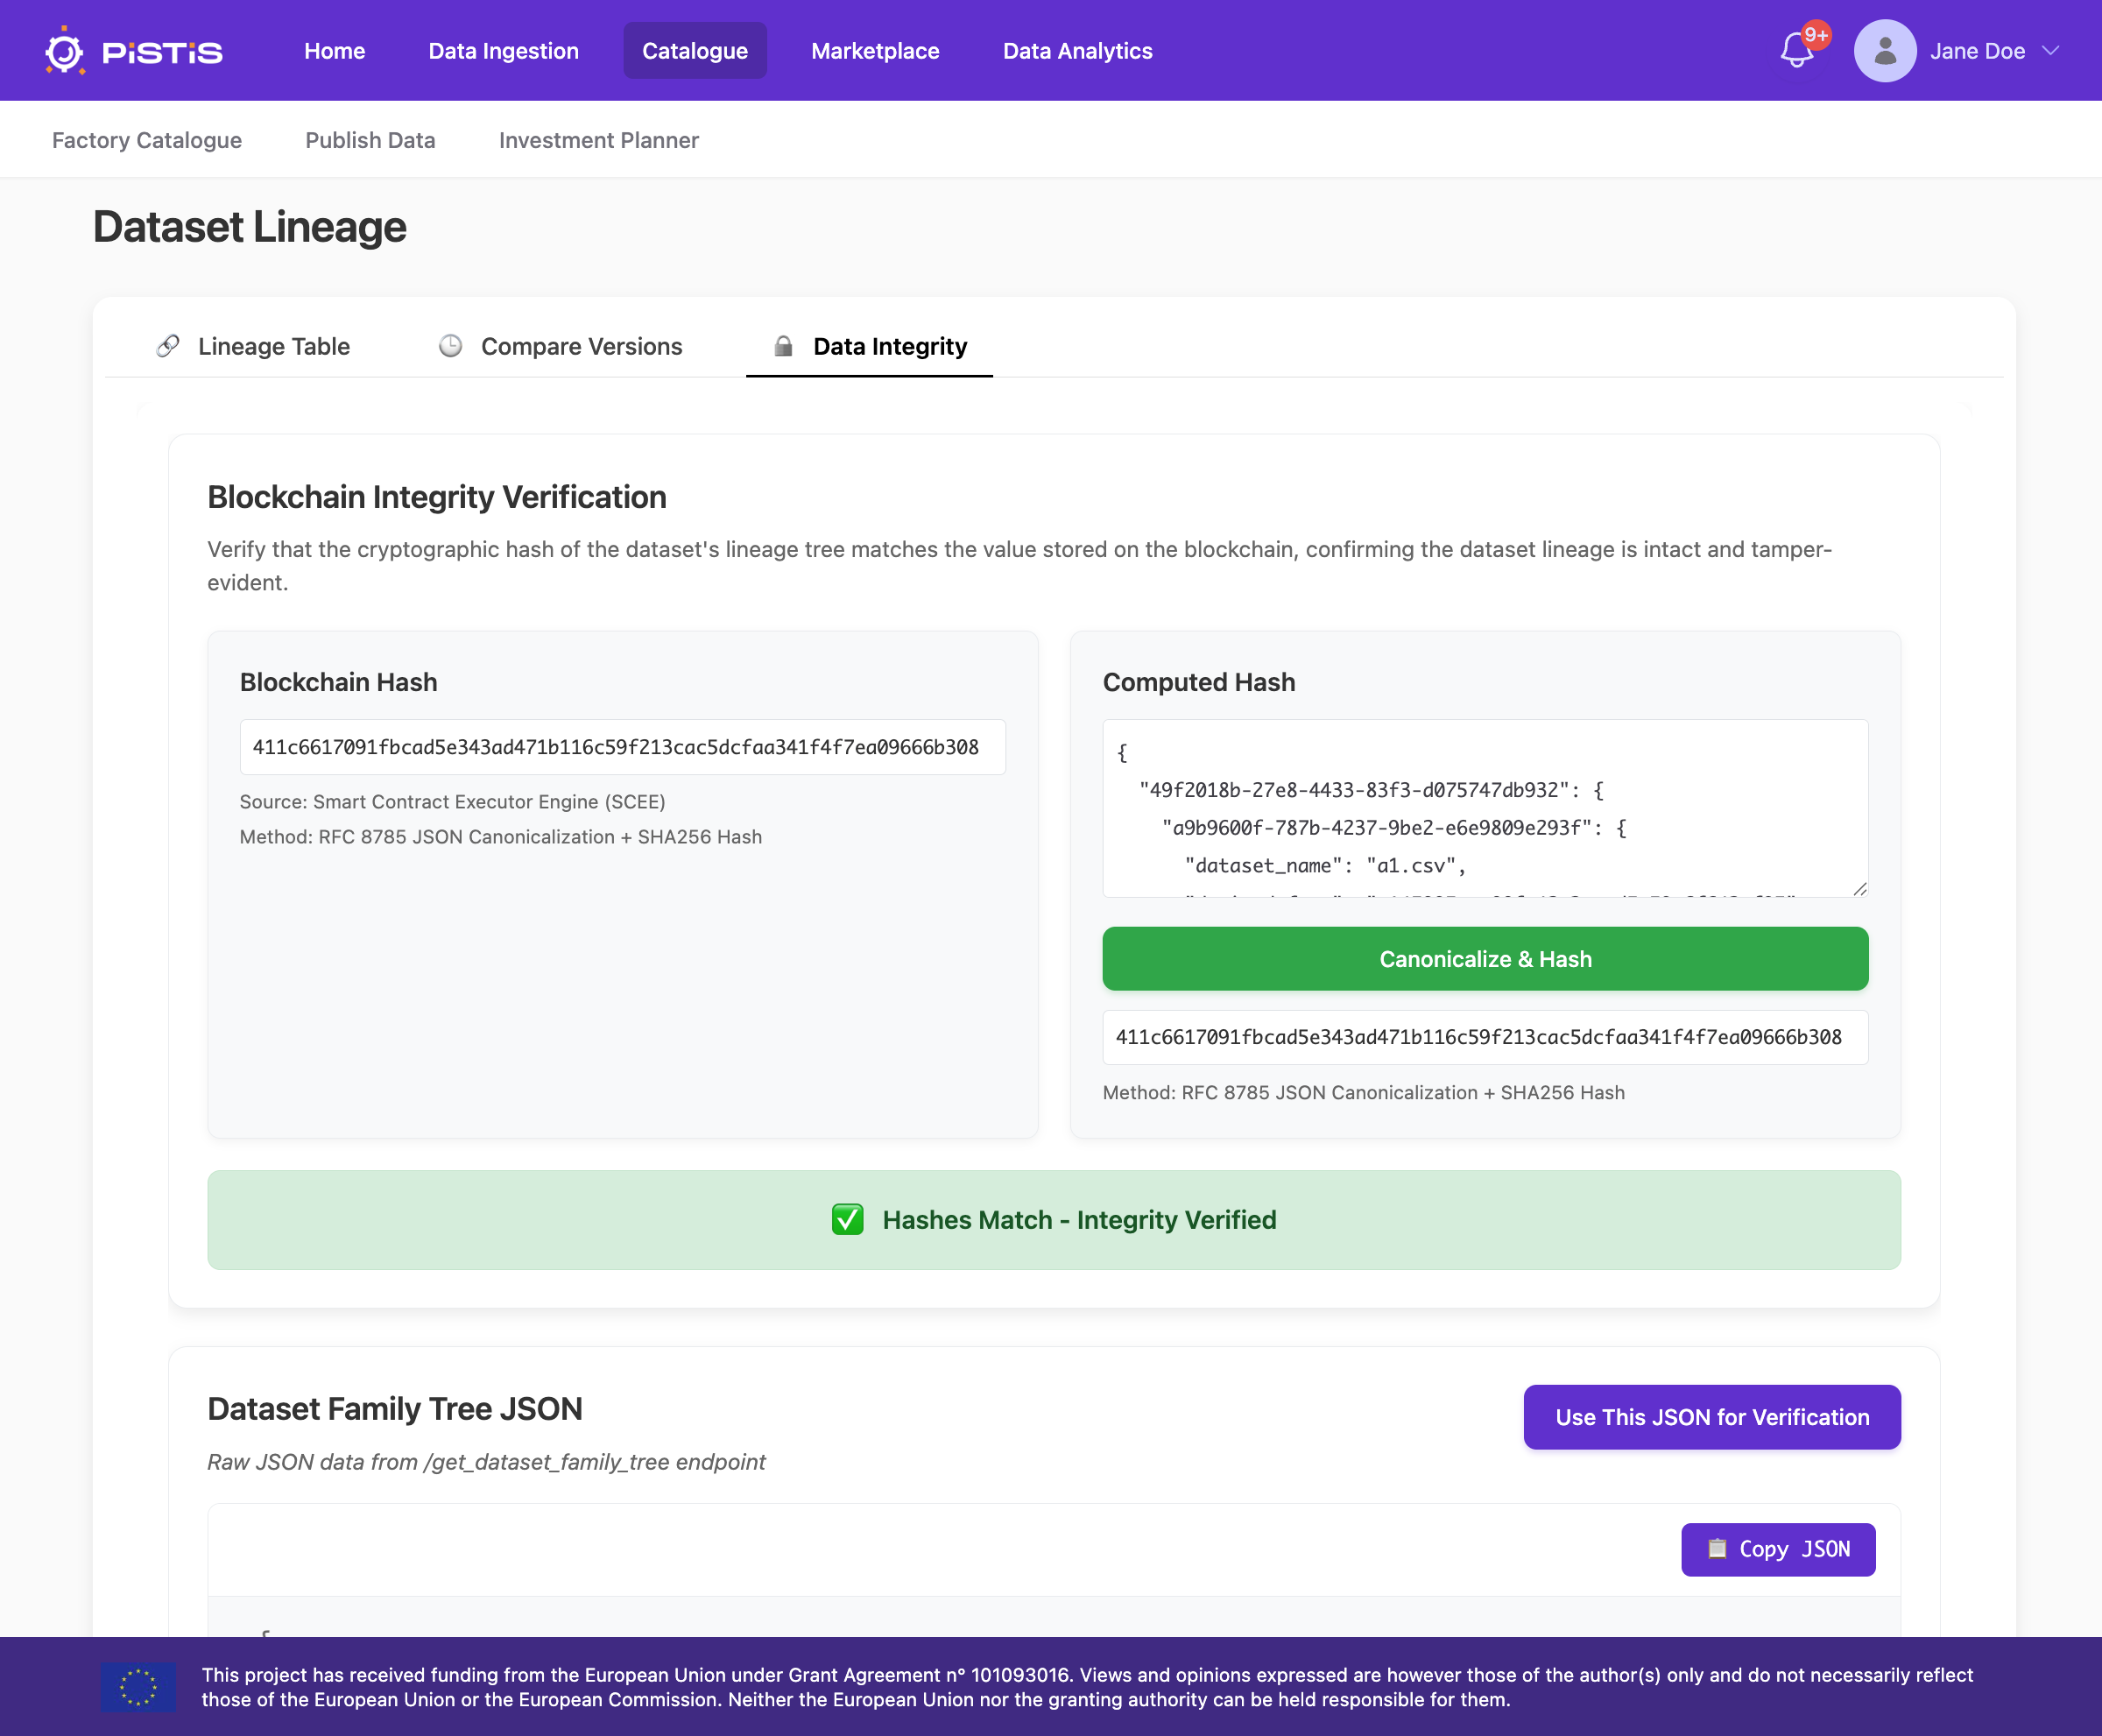
Task: Click the Method text under Blockchain Hash
Action: coord(501,837)
